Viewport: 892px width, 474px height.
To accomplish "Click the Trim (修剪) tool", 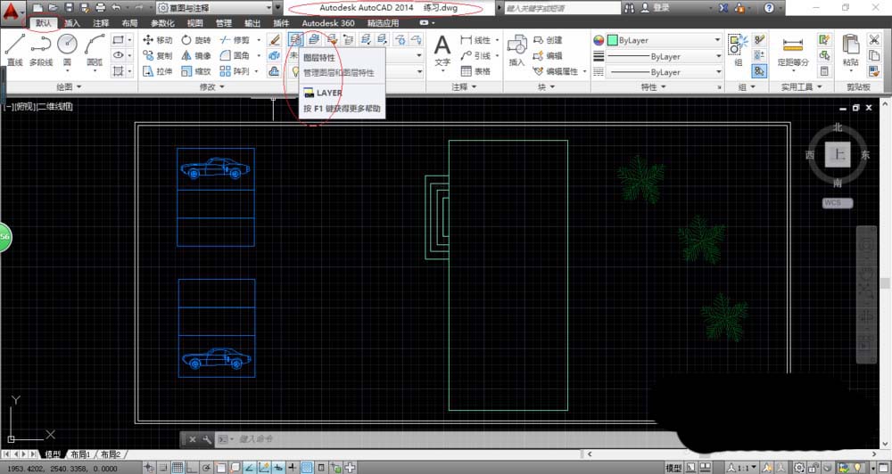I will [x=235, y=40].
